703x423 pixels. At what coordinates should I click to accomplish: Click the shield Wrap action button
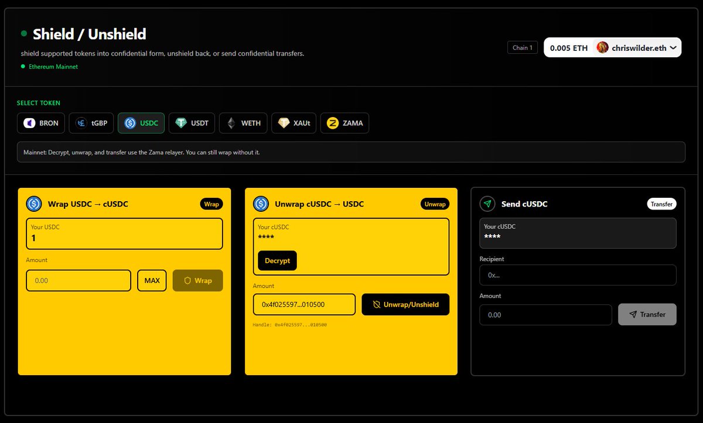click(x=198, y=280)
